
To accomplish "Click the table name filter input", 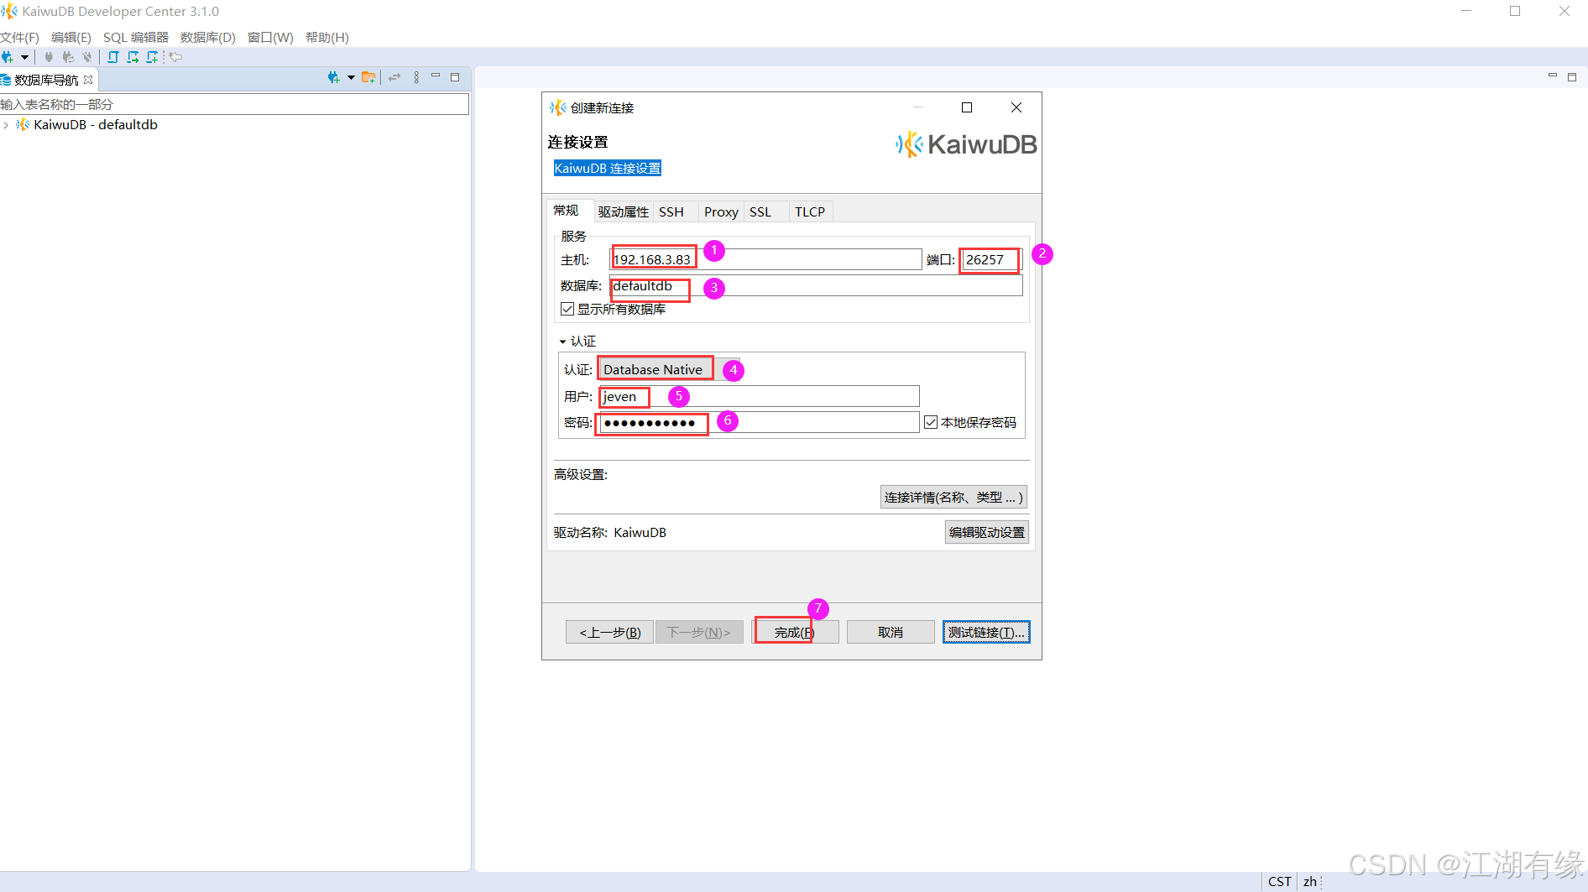I will [234, 104].
